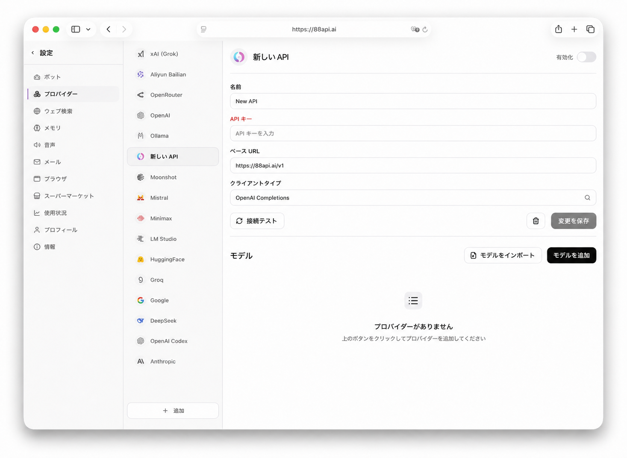
Task: Select the Google provider icon
Action: click(141, 300)
